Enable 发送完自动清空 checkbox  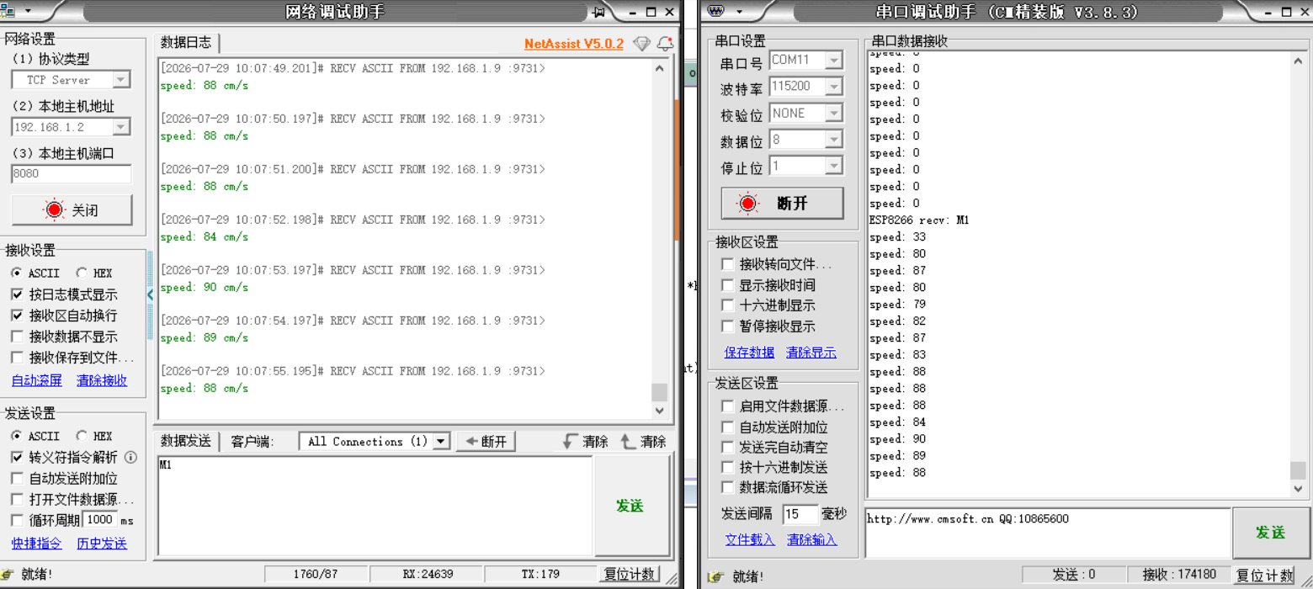[728, 448]
